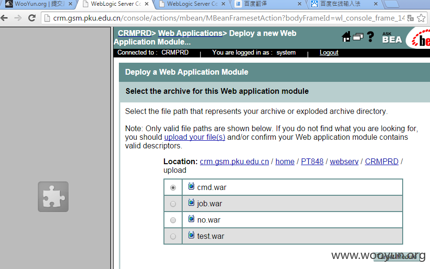Screen dimensions: 430x269
Task: Click the test.war archive icon
Action: [191, 235]
